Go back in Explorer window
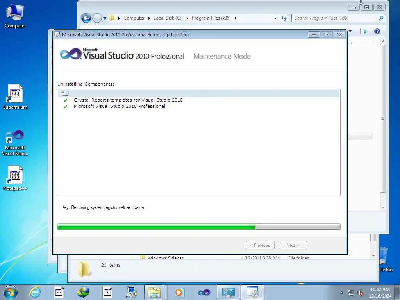Image resolution: width=400 pixels, height=300 pixels. [86, 18]
